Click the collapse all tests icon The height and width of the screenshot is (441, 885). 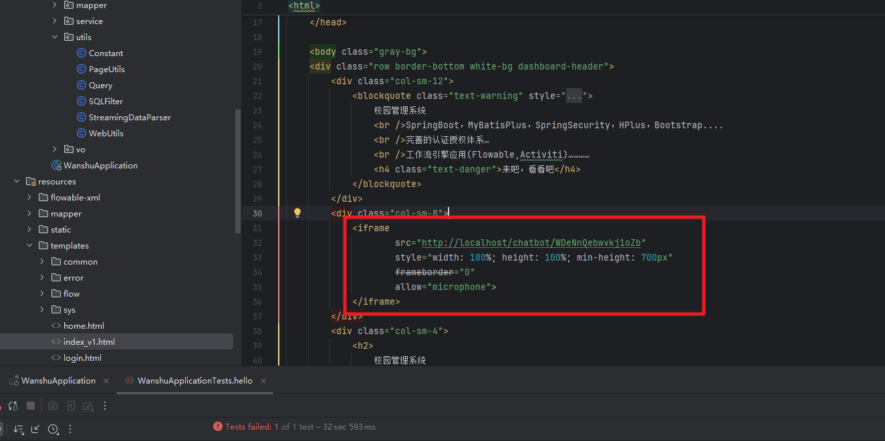click(35, 429)
